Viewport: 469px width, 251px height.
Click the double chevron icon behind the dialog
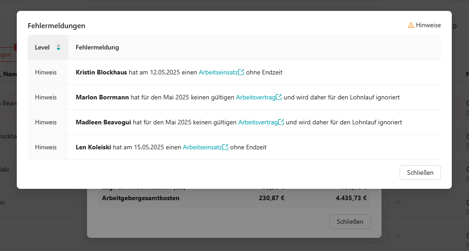(x=454, y=26)
